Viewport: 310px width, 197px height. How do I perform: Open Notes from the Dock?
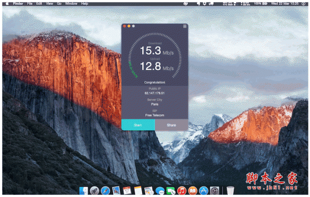[138, 191]
